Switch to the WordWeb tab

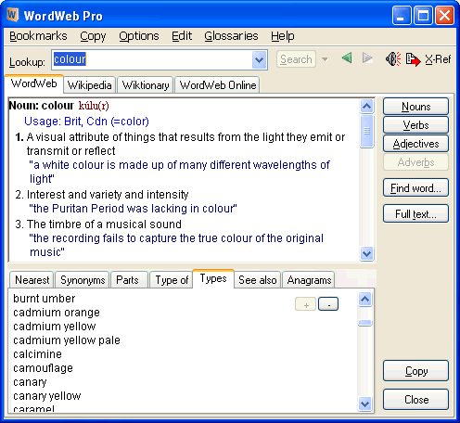[x=34, y=83]
